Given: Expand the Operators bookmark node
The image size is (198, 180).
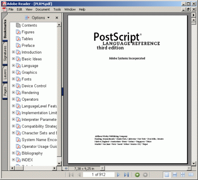Looking at the screenshot, I should click(13, 99).
